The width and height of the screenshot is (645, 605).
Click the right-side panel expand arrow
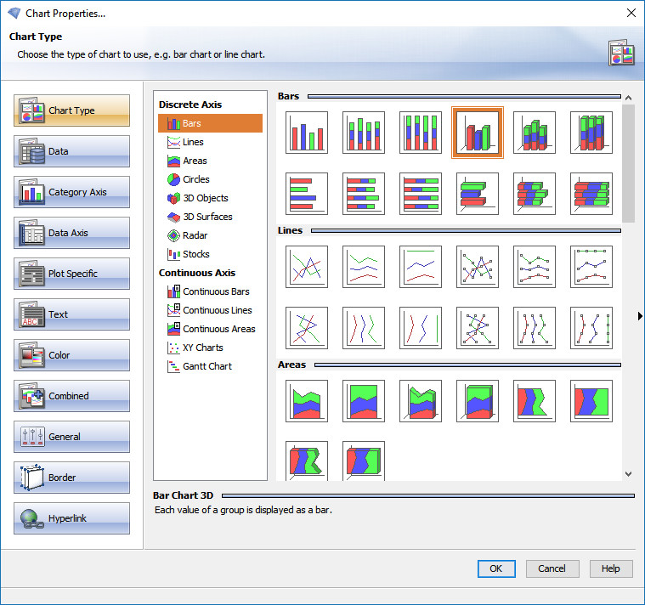639,316
